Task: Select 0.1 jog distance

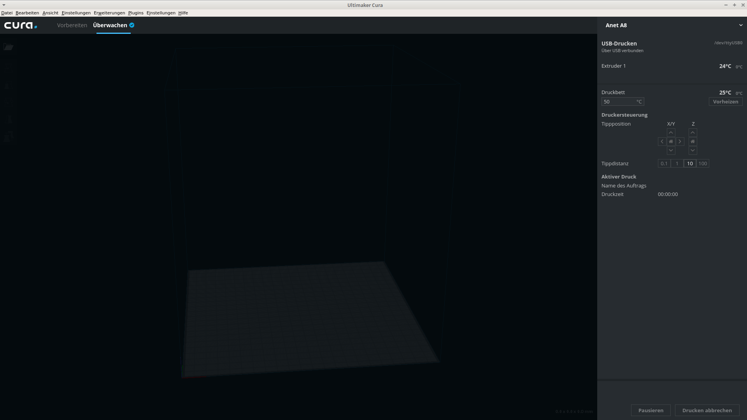Action: (x=664, y=164)
